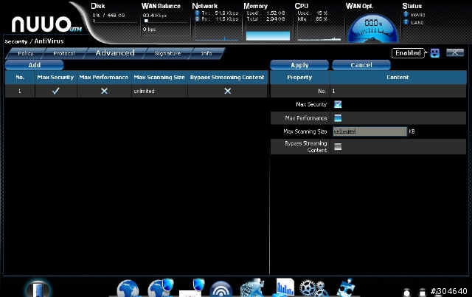Select row number 1 in the table
Screen dimensions: 472x297
click(x=136, y=91)
